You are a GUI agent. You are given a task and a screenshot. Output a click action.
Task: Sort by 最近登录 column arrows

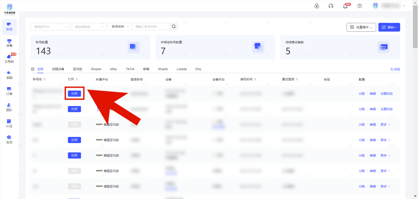coord(297,79)
